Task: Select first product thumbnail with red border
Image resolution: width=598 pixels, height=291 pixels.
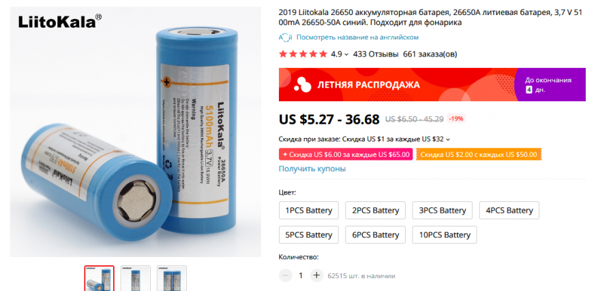Action: pos(99,278)
